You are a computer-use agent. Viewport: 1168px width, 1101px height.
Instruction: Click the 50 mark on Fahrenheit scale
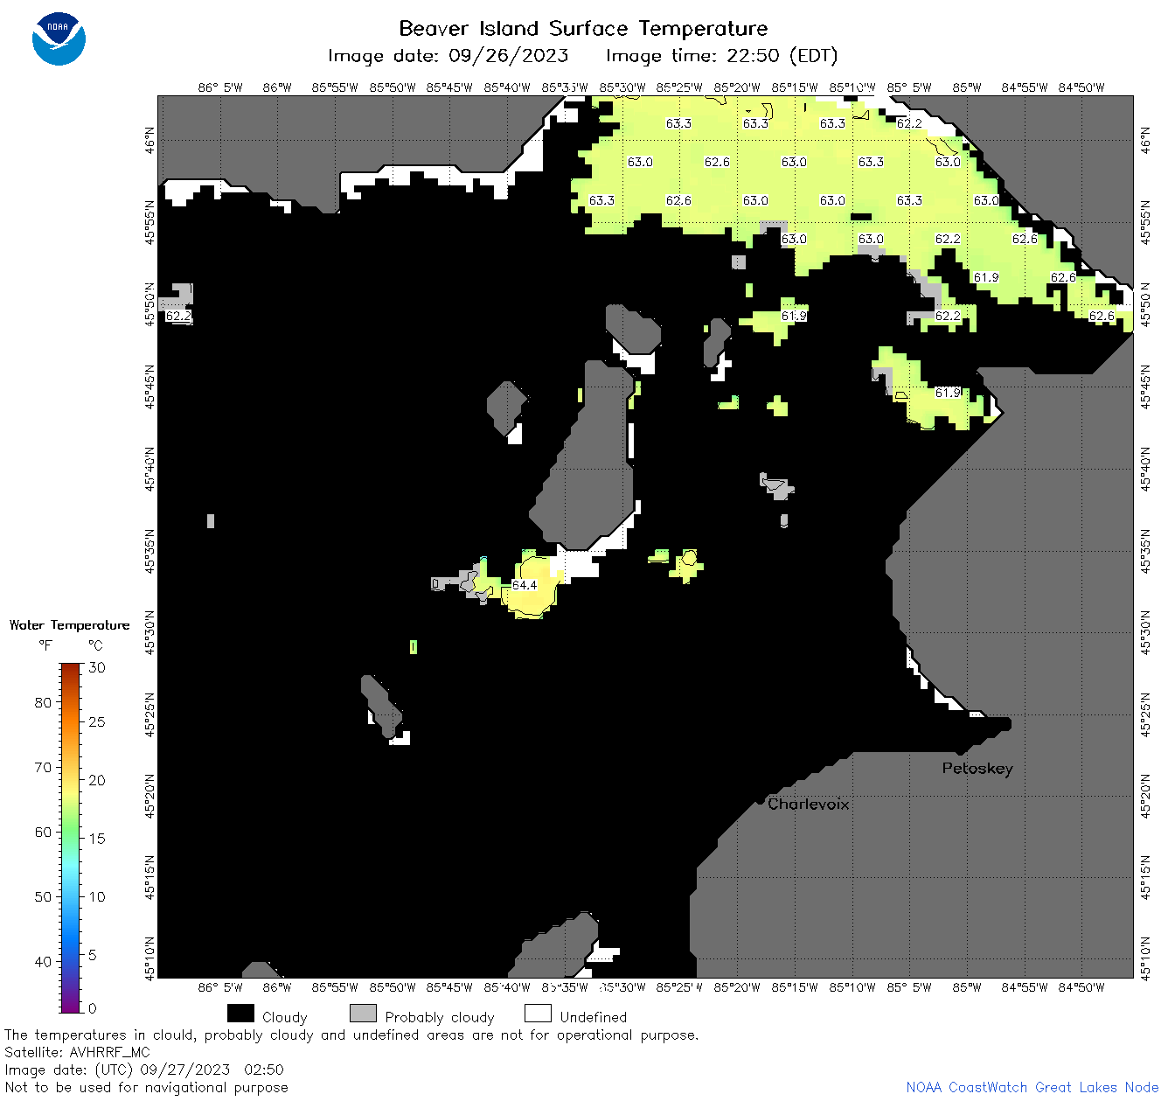coord(43,896)
